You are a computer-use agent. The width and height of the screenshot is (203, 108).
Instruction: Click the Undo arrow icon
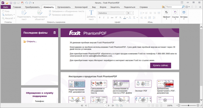pyautogui.click(x=27, y=3)
